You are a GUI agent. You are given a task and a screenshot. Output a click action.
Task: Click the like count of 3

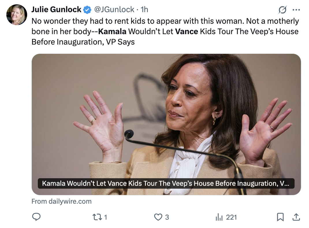[x=167, y=217]
